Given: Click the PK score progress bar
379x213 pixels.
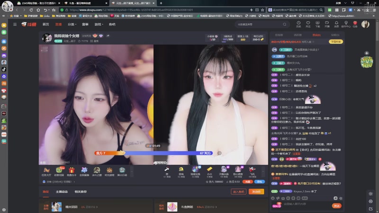Looking at the screenshot, I should click(x=153, y=153).
